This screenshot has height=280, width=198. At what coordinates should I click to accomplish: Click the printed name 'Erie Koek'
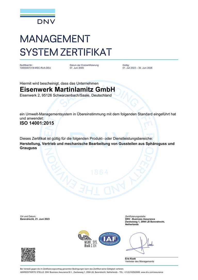[x=130, y=259]
